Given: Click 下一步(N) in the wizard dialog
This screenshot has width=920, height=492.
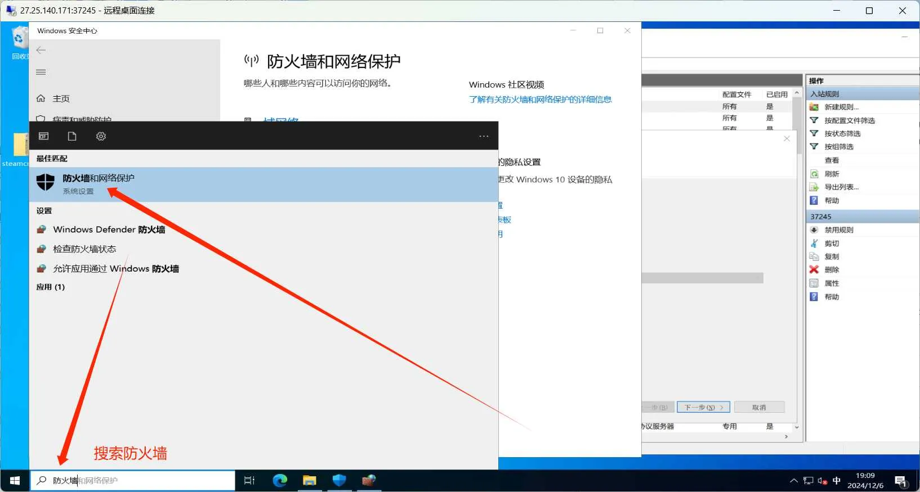Looking at the screenshot, I should pos(703,407).
